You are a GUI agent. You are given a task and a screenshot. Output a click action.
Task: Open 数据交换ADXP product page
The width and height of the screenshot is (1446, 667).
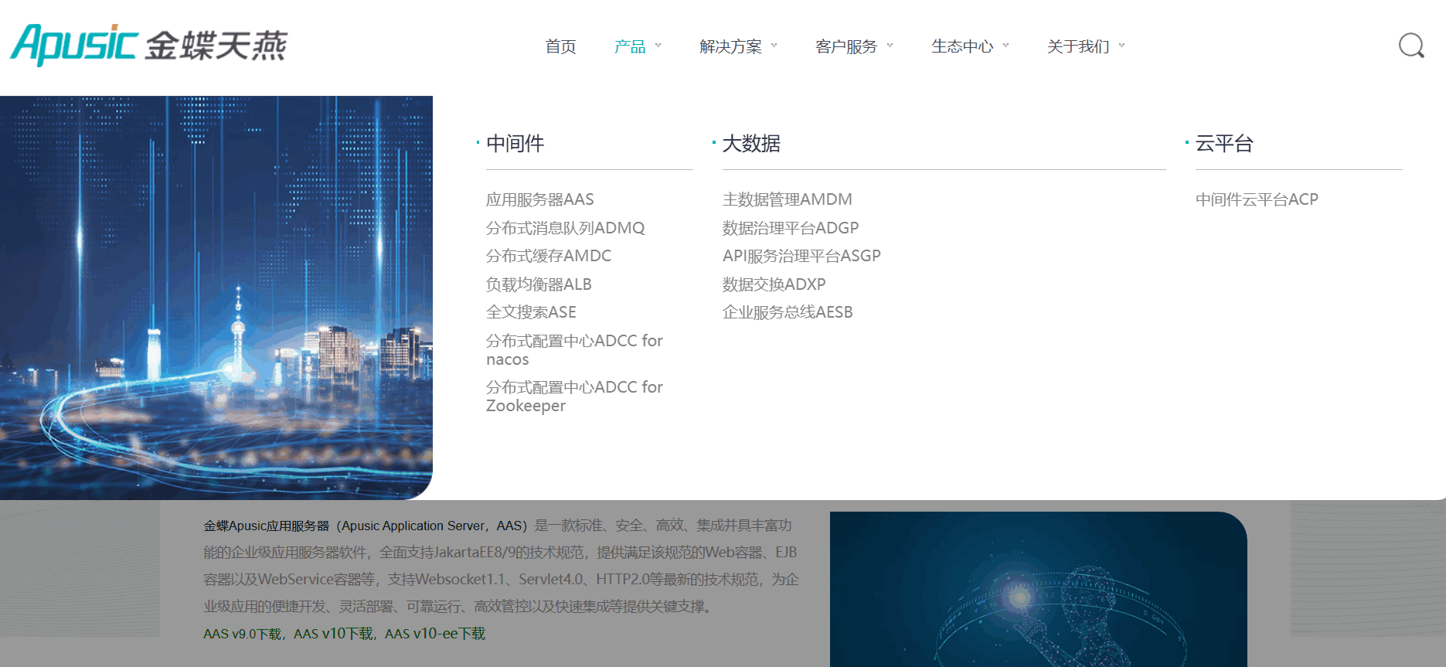pos(774,284)
